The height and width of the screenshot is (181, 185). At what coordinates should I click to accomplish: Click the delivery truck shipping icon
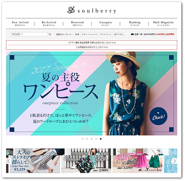tap(132, 34)
